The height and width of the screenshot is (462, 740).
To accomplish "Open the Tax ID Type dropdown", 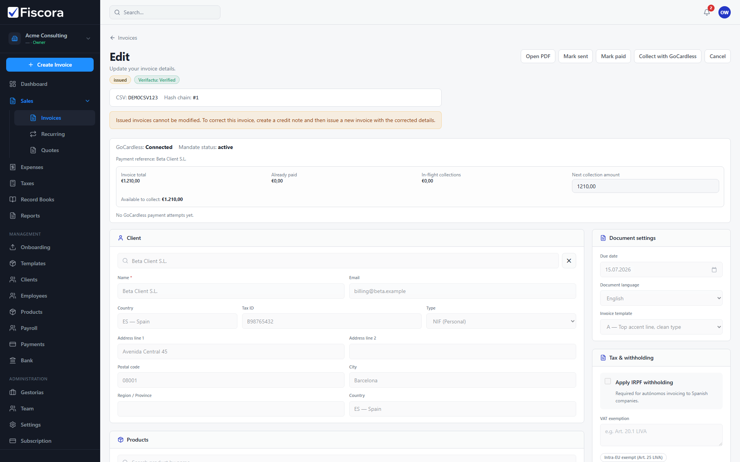I will (x=501, y=321).
